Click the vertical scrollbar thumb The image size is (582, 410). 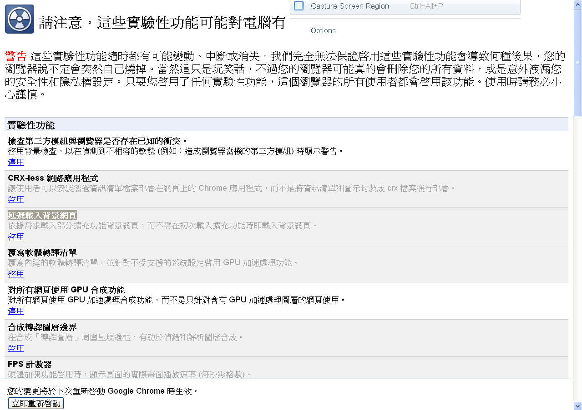pos(577,63)
